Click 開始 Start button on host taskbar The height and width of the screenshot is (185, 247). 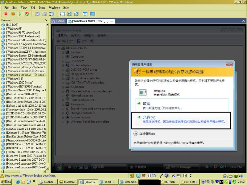[6, 182]
